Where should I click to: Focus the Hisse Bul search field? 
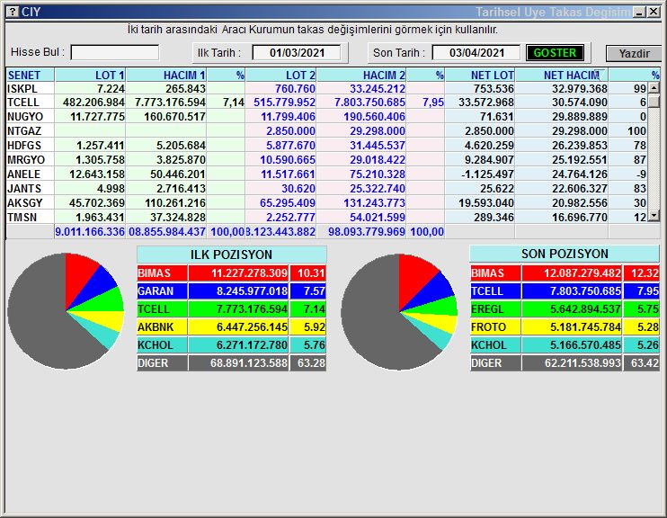[115, 52]
